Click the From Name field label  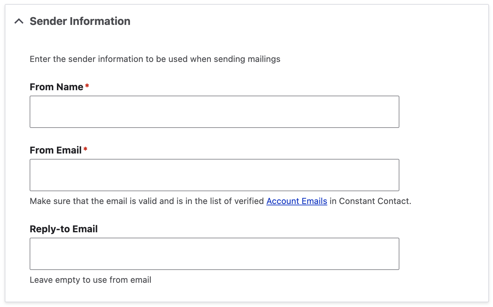point(56,87)
